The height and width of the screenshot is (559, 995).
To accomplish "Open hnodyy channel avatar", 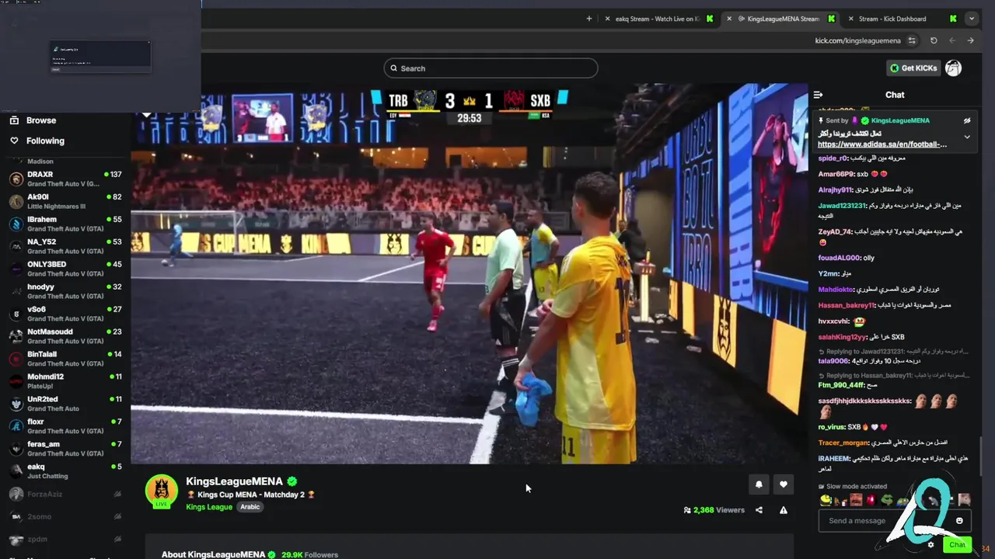I will tap(16, 292).
